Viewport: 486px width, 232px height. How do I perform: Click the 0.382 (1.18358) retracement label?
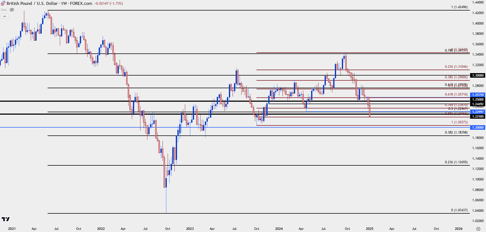coord(456,132)
